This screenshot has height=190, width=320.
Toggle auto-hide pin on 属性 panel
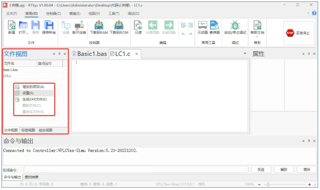[308, 54]
